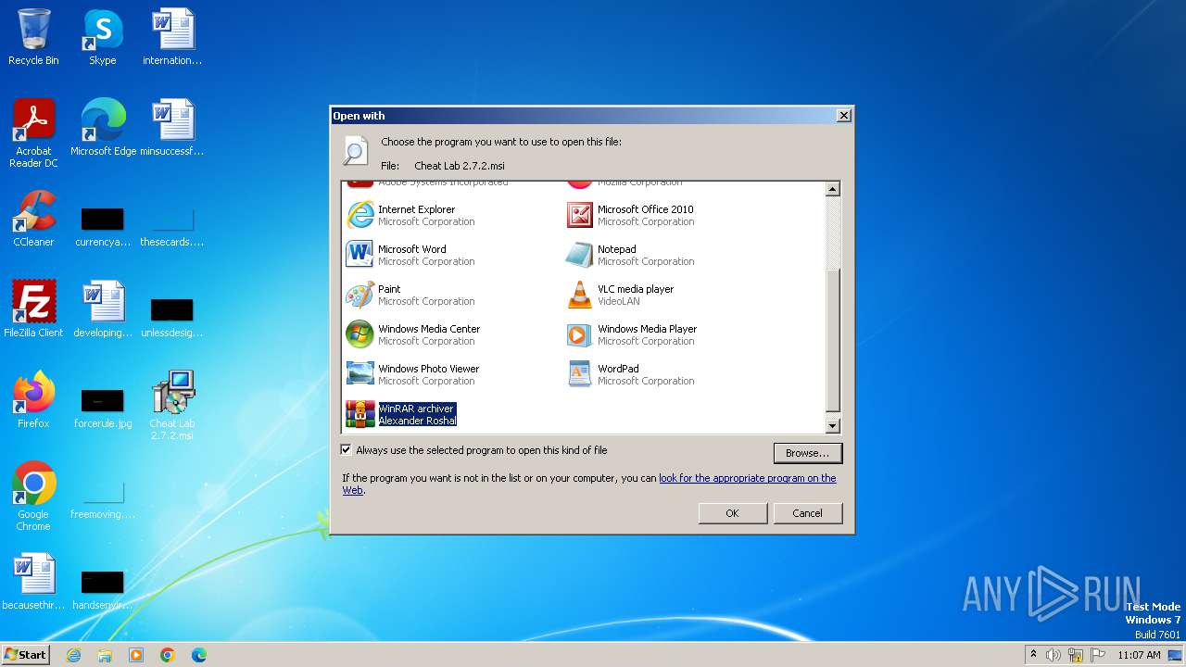Select freemoving... desktop file
Image resolution: width=1186 pixels, height=667 pixels.
(x=103, y=500)
